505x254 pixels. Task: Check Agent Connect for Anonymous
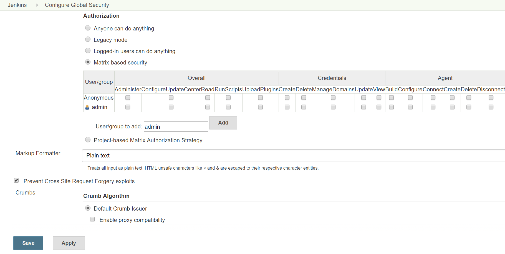pyautogui.click(x=433, y=98)
